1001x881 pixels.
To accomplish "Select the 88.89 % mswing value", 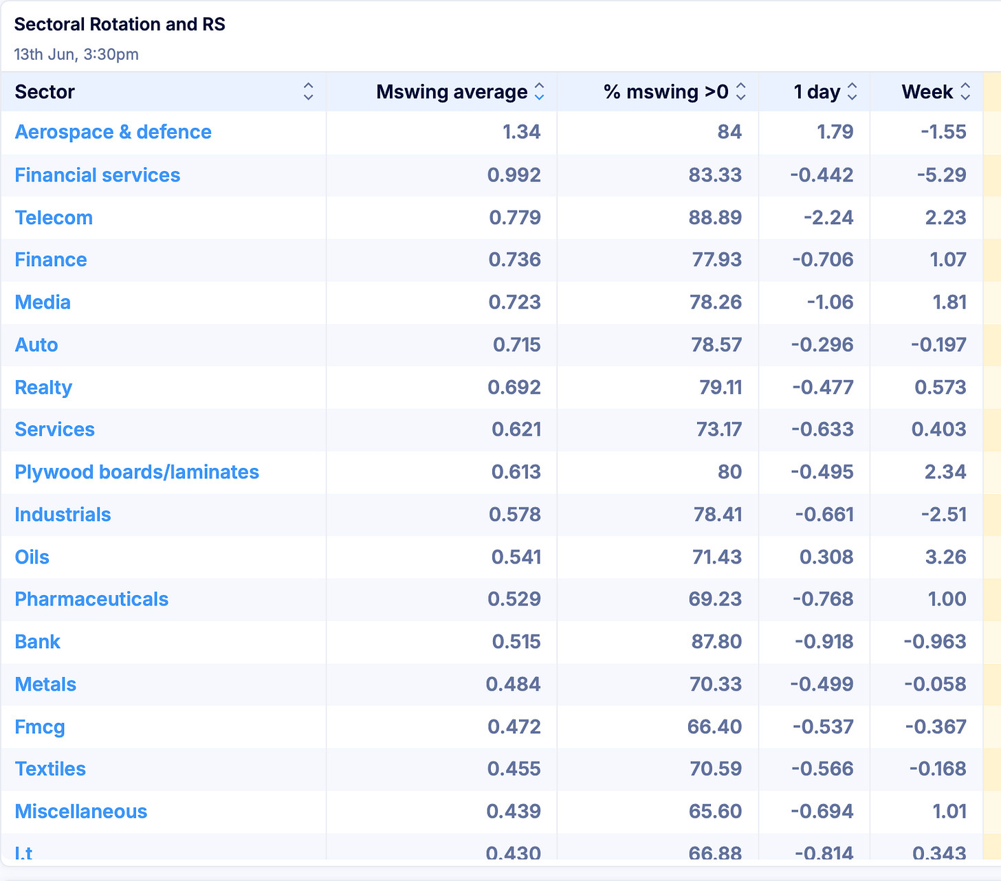I will 715,218.
